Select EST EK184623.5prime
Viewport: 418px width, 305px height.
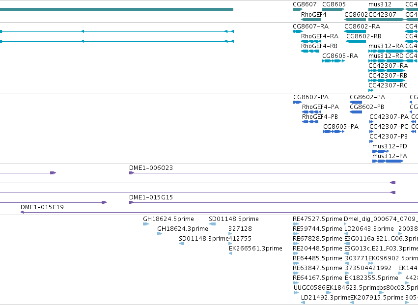[353, 288]
